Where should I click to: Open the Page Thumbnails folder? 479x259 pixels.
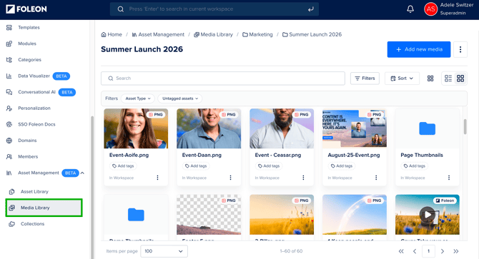click(427, 128)
